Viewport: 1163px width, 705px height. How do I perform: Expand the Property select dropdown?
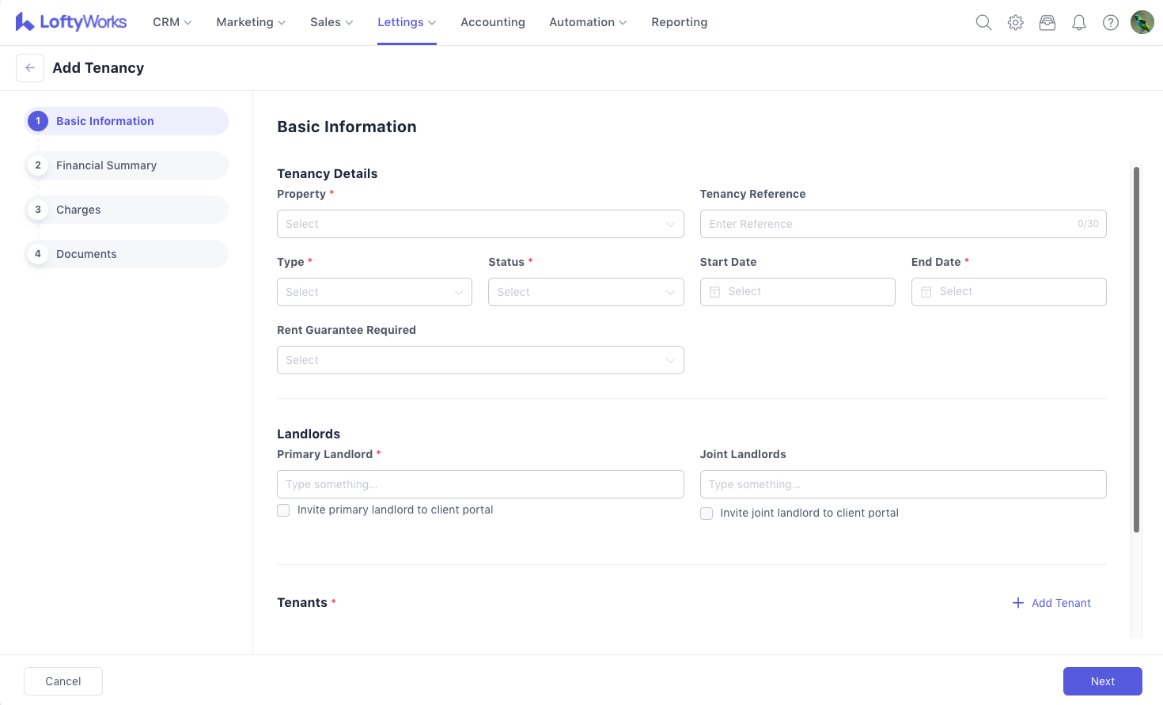click(479, 224)
